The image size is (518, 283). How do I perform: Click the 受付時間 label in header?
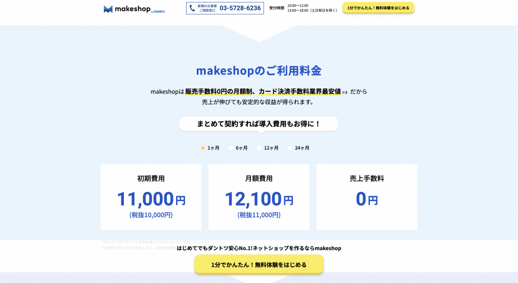pos(276,8)
